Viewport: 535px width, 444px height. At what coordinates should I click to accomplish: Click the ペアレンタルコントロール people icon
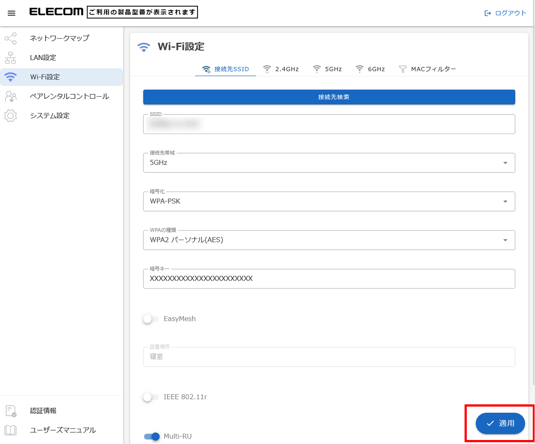point(10,96)
